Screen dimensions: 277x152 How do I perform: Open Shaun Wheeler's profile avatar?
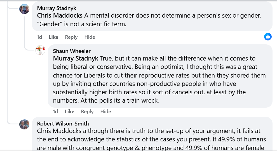40,50
